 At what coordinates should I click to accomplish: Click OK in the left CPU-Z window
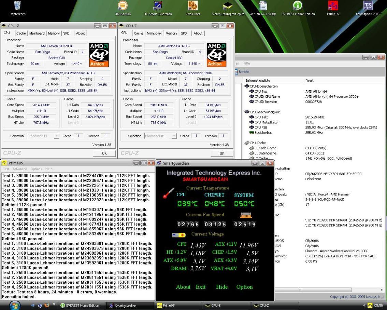[104, 153]
